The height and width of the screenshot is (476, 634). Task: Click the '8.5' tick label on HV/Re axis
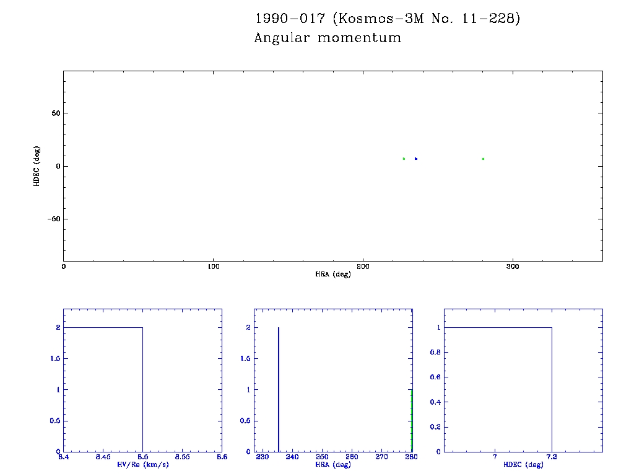point(142,457)
